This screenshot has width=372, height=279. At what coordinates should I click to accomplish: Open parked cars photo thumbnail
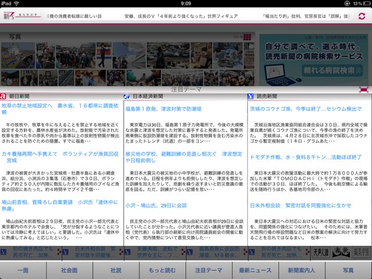click(168, 56)
